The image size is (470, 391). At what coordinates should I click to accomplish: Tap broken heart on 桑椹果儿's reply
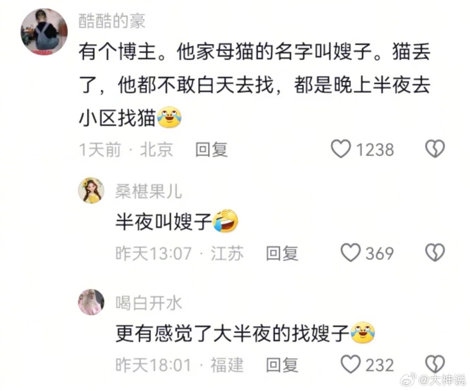point(434,252)
